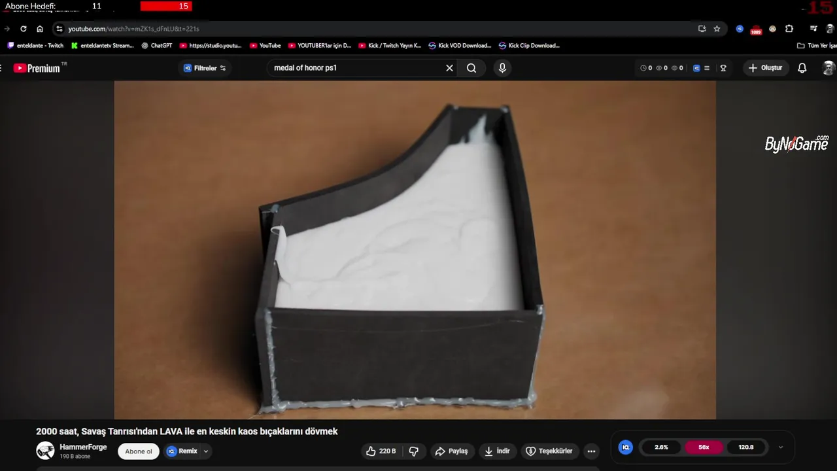This screenshot has width=837, height=471.
Task: Open Oluştur create menu
Action: pos(766,68)
